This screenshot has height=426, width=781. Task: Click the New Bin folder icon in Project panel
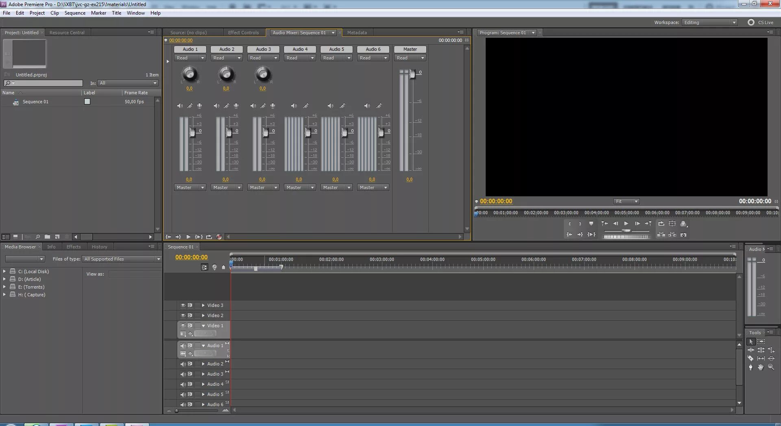[48, 237]
